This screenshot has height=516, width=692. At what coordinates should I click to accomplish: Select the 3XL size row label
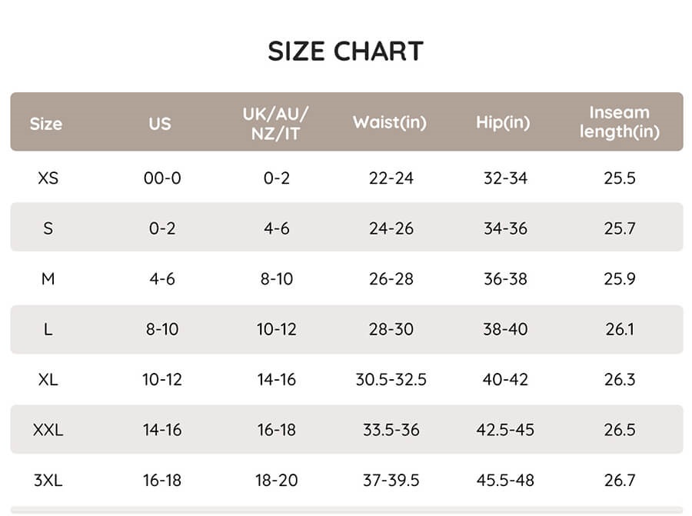[48, 481]
